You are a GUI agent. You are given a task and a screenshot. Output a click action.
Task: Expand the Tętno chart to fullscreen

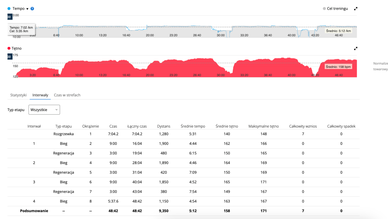[356, 48]
